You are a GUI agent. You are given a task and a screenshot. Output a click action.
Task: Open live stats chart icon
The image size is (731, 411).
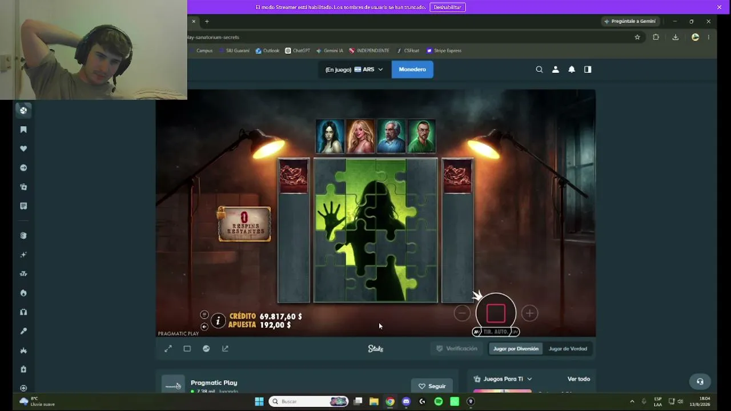point(206,349)
